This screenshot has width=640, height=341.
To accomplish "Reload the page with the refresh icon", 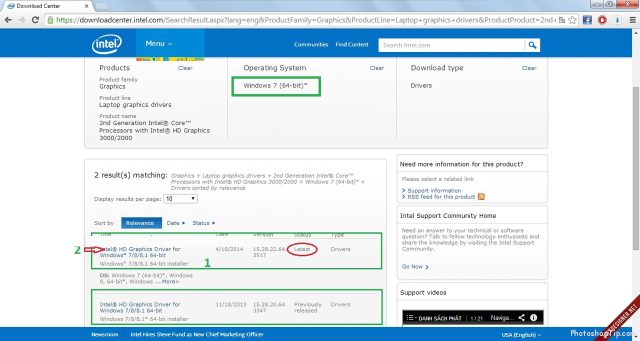I will [x=35, y=20].
